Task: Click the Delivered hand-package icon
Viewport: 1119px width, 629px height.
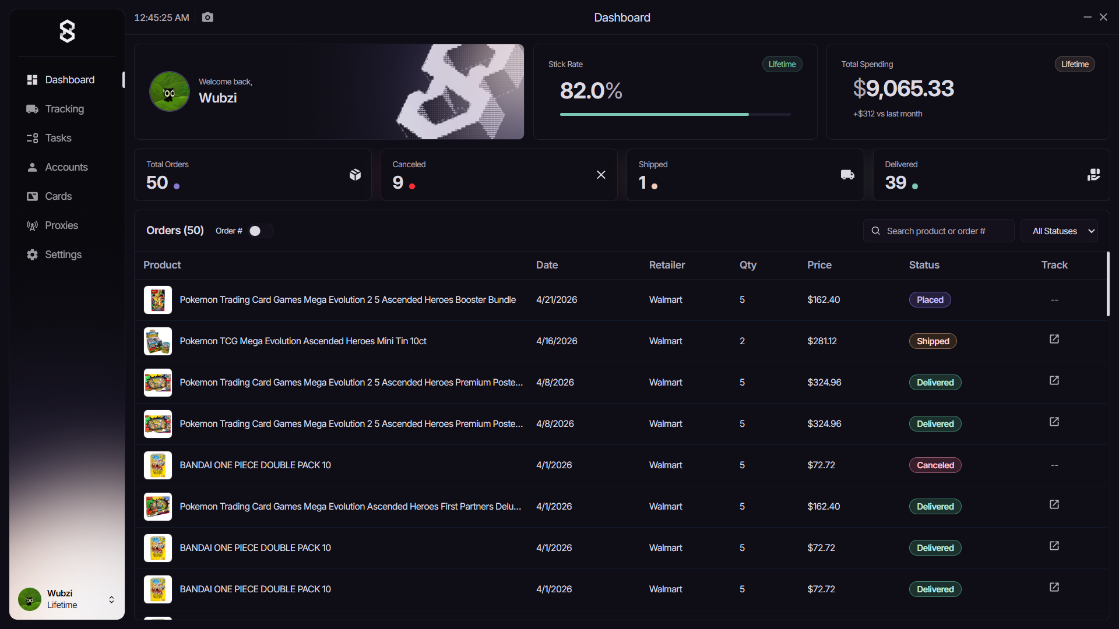Action: click(x=1094, y=175)
